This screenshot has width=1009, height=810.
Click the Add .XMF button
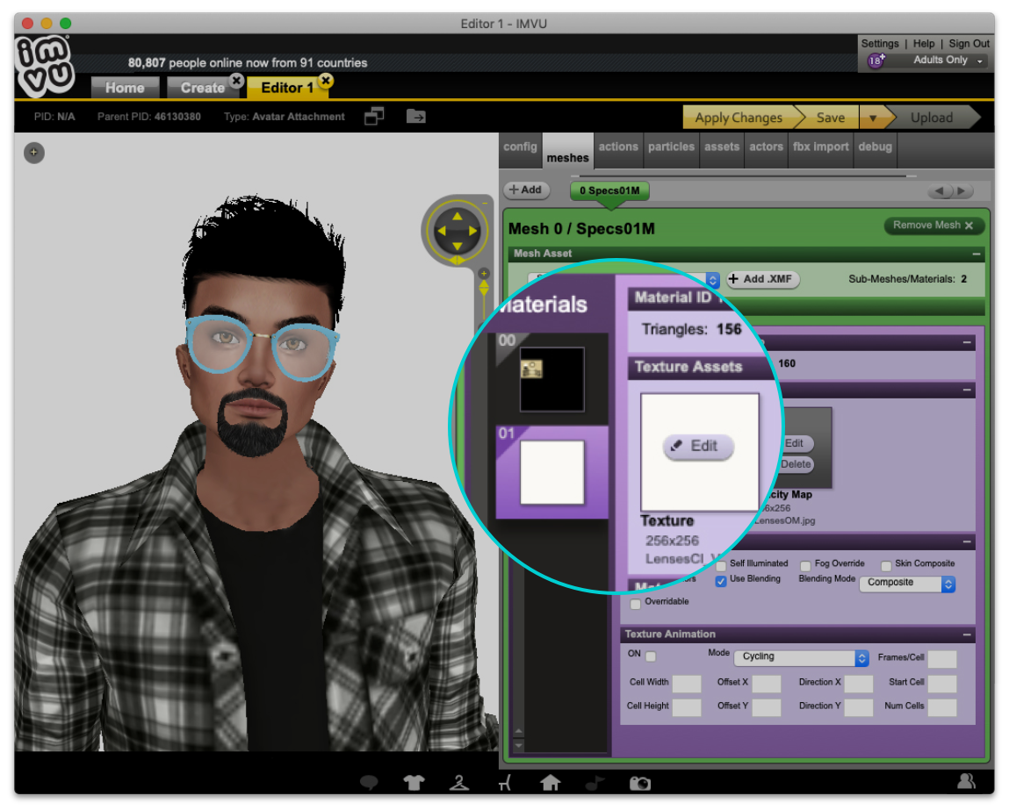tap(762, 279)
